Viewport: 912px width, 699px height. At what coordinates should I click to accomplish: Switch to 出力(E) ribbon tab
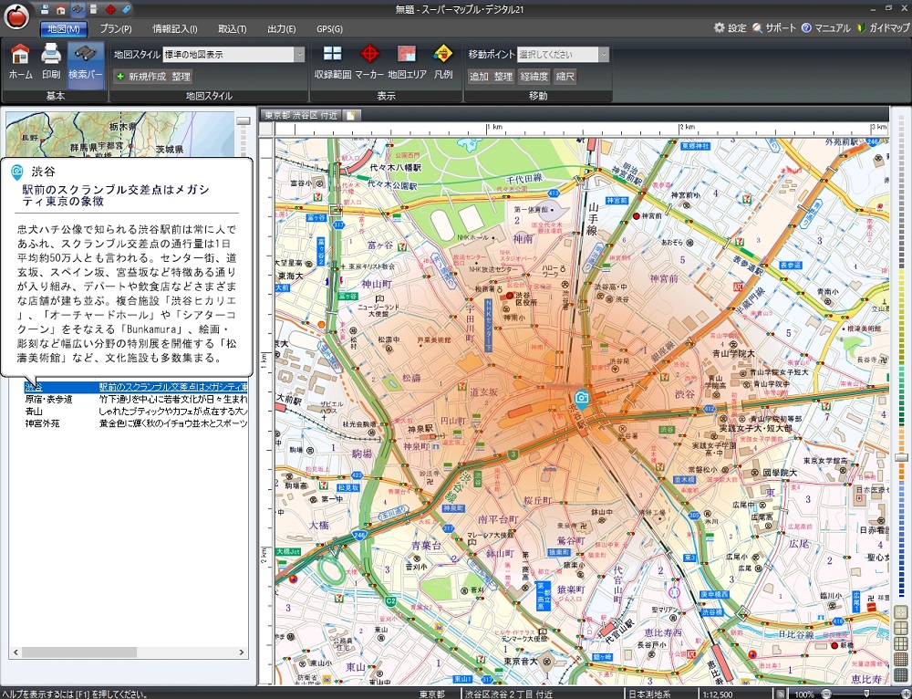282,28
